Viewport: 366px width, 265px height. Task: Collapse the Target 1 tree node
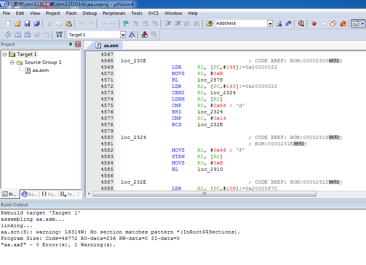(x=4, y=54)
